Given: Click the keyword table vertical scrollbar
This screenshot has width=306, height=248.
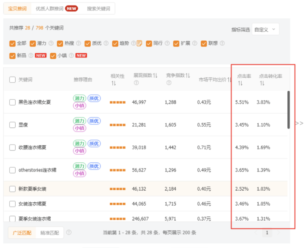Looking at the screenshot, I should pos(289,110).
